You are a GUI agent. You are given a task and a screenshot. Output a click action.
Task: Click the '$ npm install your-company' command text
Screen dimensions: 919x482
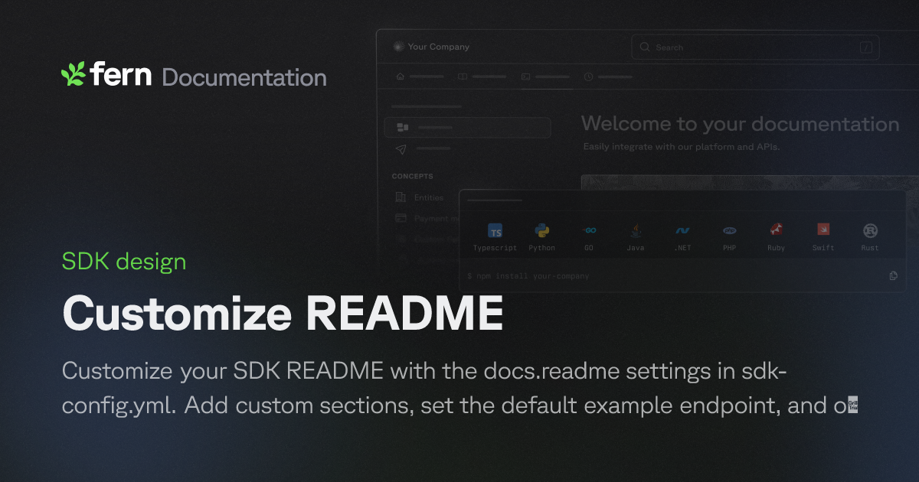click(x=528, y=276)
